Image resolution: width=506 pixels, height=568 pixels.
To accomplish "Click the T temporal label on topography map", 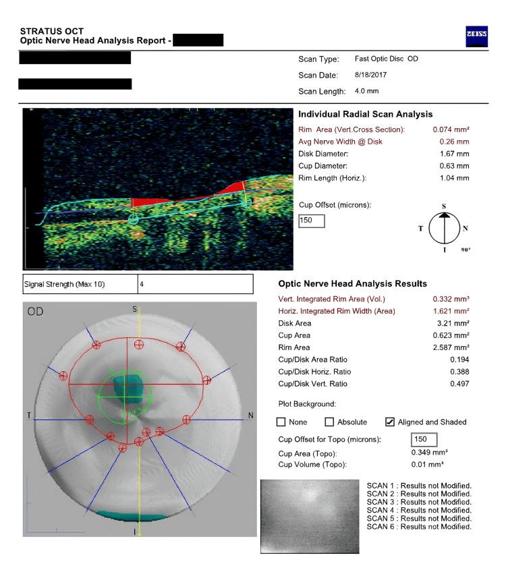I will point(28,416).
